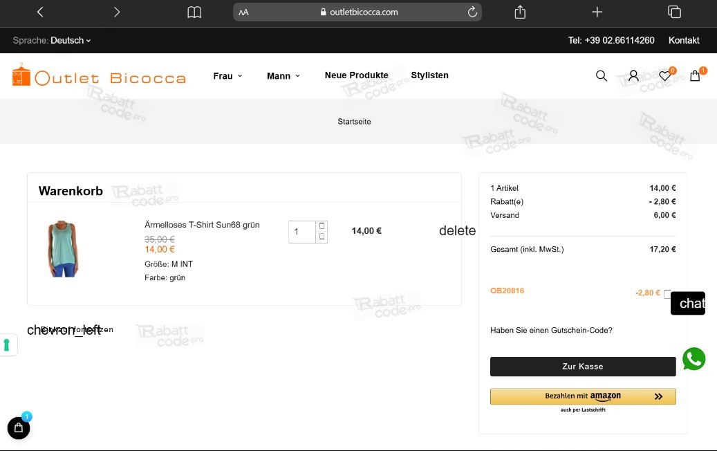Open the Stylisten menu item

click(429, 75)
